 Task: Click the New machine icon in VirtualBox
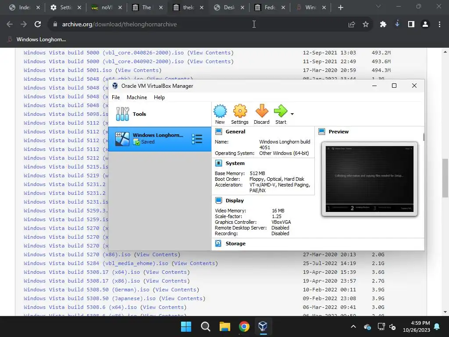(x=220, y=115)
